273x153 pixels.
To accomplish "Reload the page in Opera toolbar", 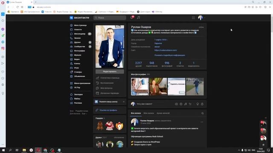I will tap(17, 7).
